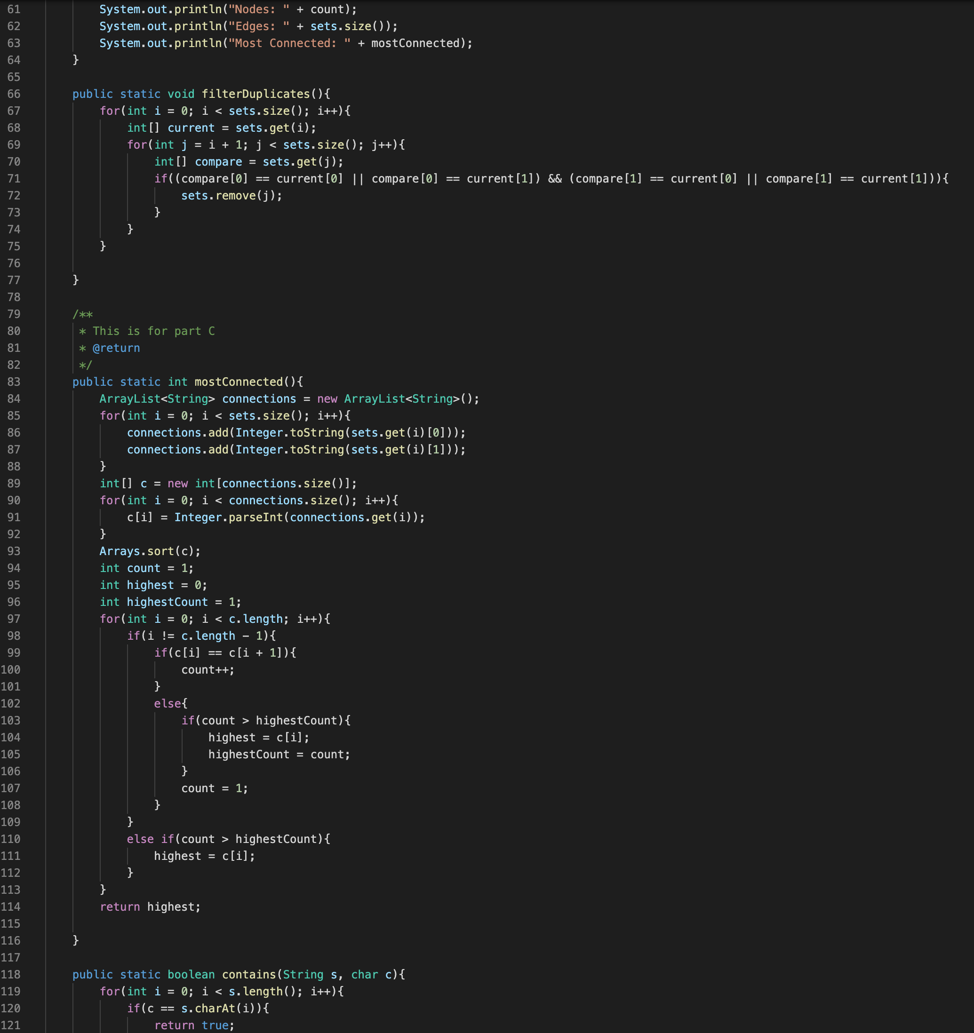Image resolution: width=974 pixels, height=1033 pixels.
Task: Click the mostConnected method declaration on line 83
Action: 188,382
